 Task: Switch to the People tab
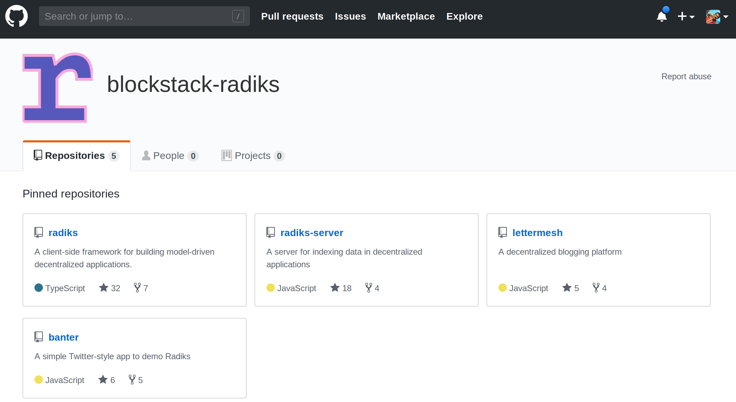(x=170, y=156)
